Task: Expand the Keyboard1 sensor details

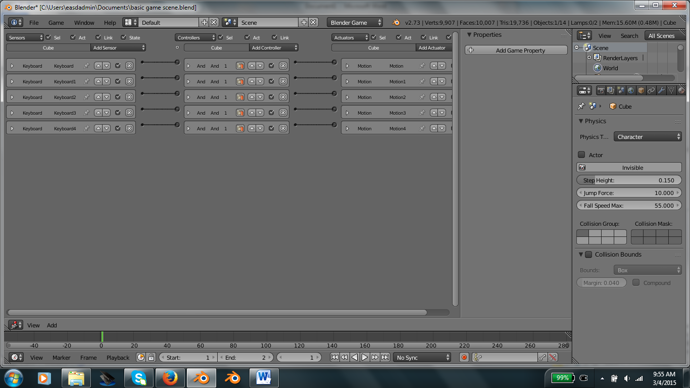Action: pyautogui.click(x=12, y=81)
